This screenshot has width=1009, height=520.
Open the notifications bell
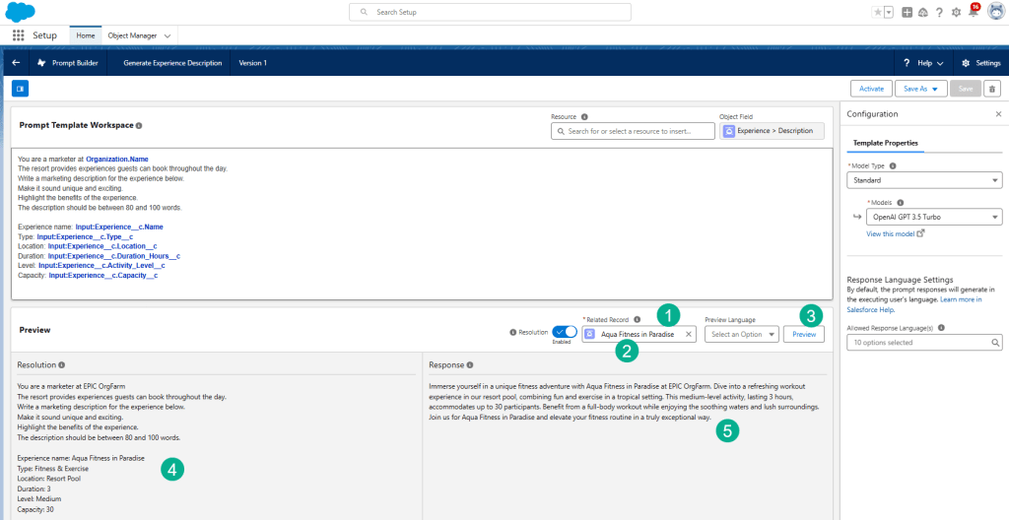click(973, 12)
